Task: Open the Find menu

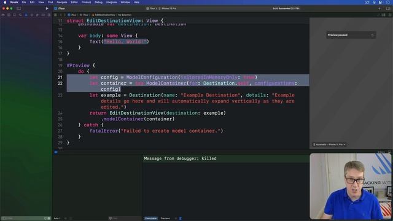Action: pos(50,2)
